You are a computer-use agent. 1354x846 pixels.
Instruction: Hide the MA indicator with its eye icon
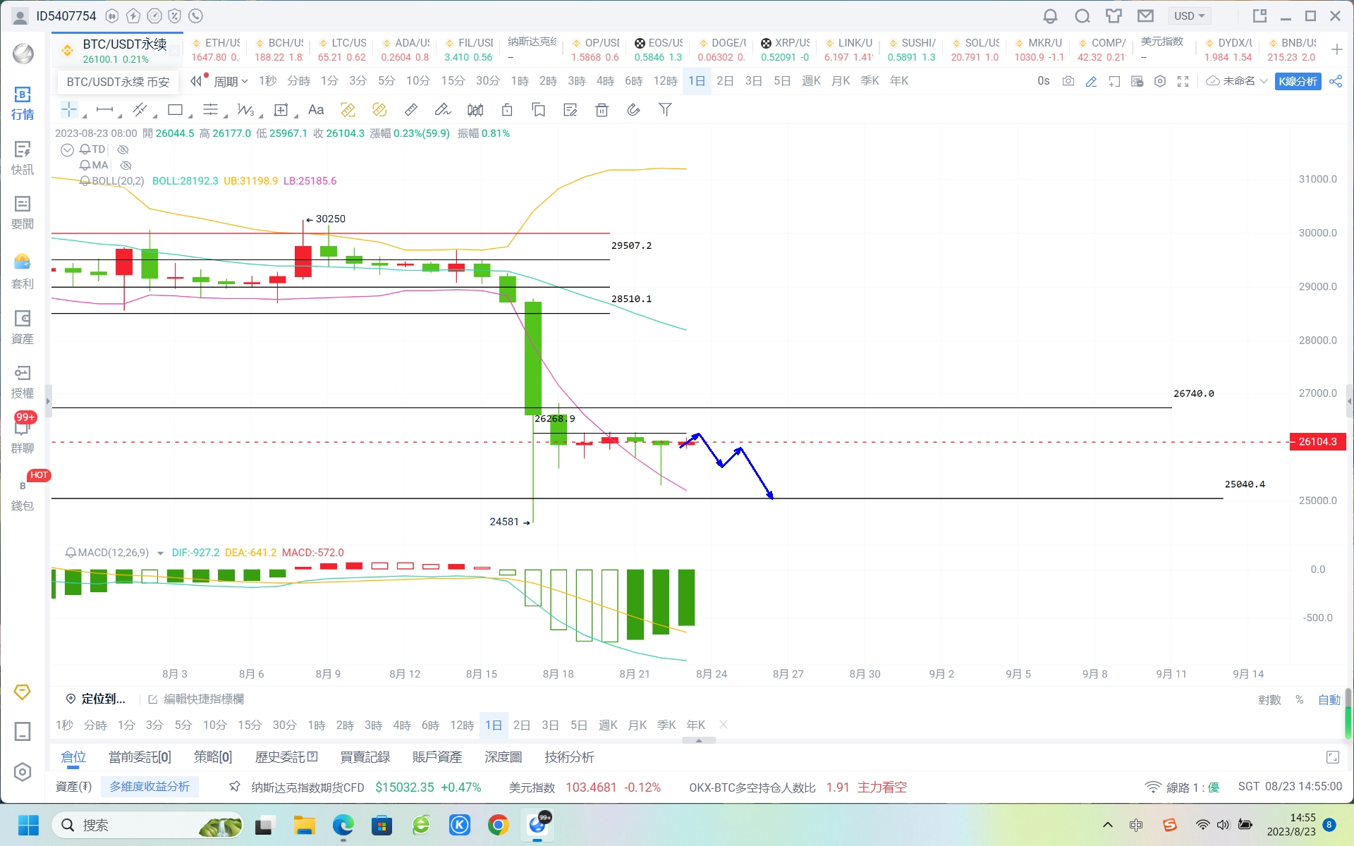pos(126,165)
